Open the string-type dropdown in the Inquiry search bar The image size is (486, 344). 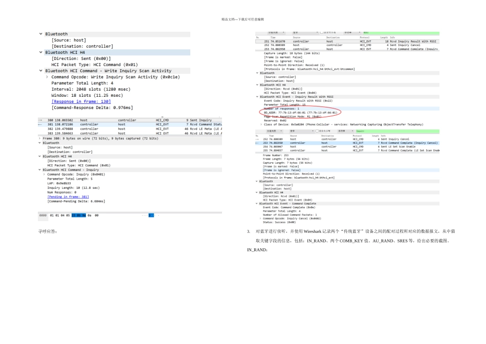click(x=345, y=131)
